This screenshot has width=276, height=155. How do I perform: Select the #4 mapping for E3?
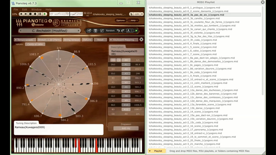126,78
